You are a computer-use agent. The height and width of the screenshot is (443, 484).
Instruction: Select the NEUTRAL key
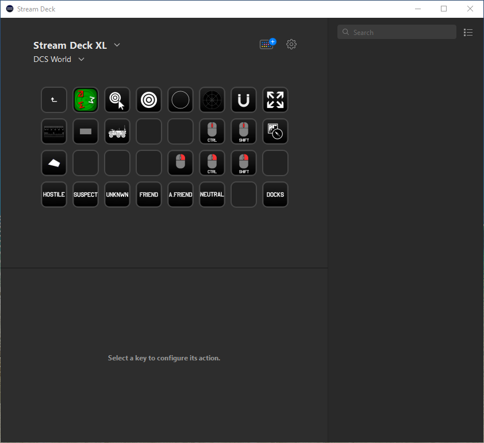tap(212, 195)
